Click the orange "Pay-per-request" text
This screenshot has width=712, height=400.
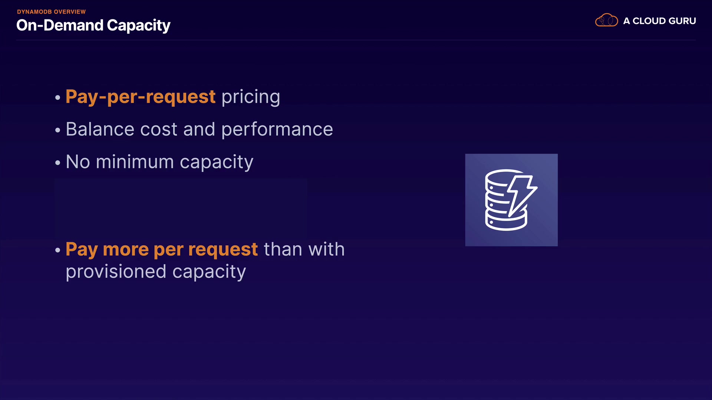141,97
